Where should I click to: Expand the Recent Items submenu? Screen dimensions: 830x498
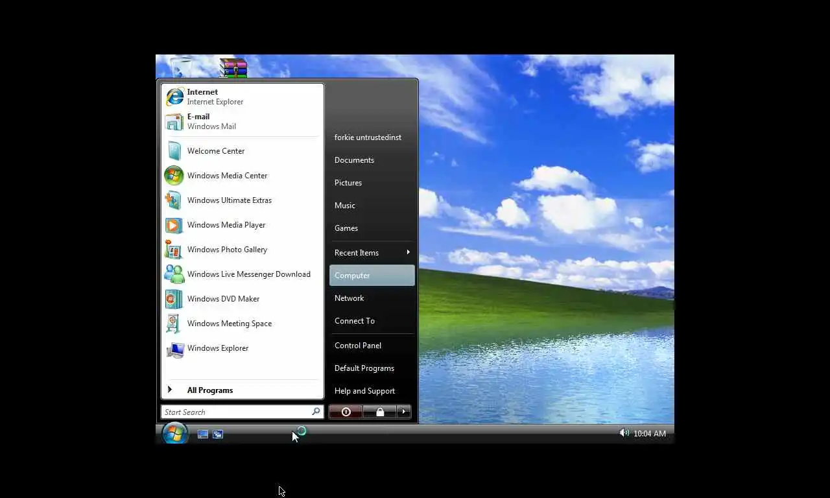coord(372,253)
